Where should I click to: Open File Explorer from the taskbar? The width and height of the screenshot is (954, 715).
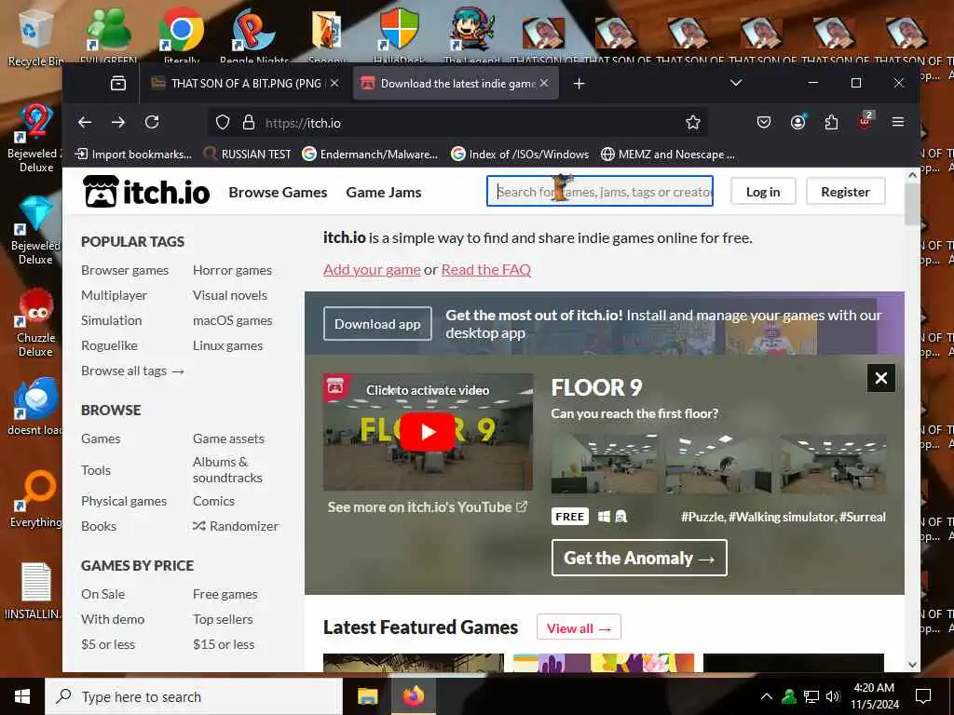coord(367,696)
